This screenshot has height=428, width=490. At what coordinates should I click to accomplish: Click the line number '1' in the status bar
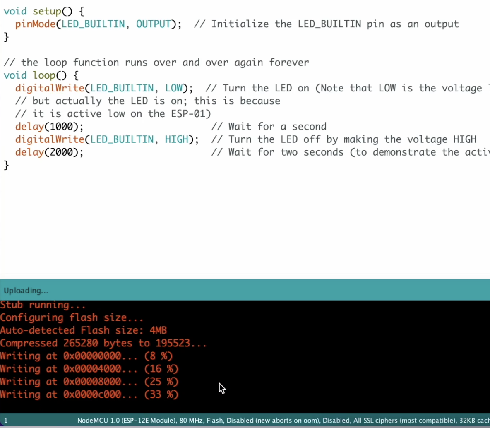[6, 421]
